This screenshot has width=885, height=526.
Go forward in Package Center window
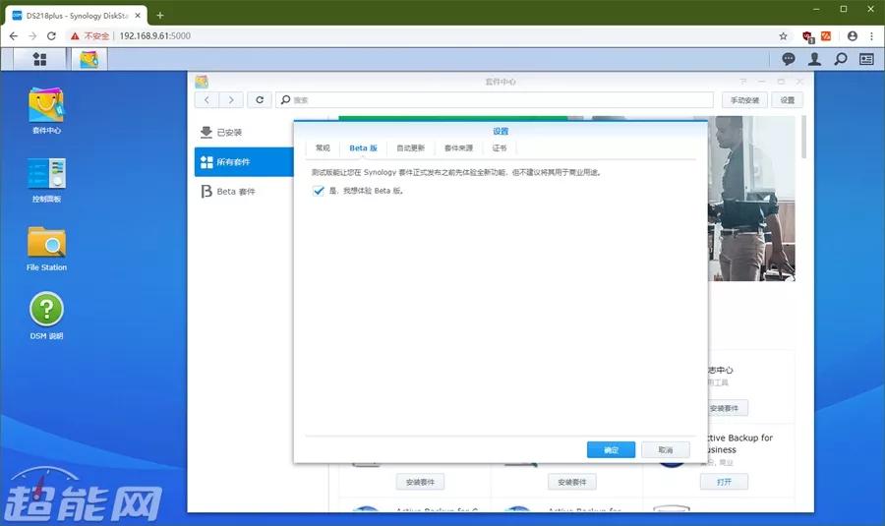(x=231, y=100)
